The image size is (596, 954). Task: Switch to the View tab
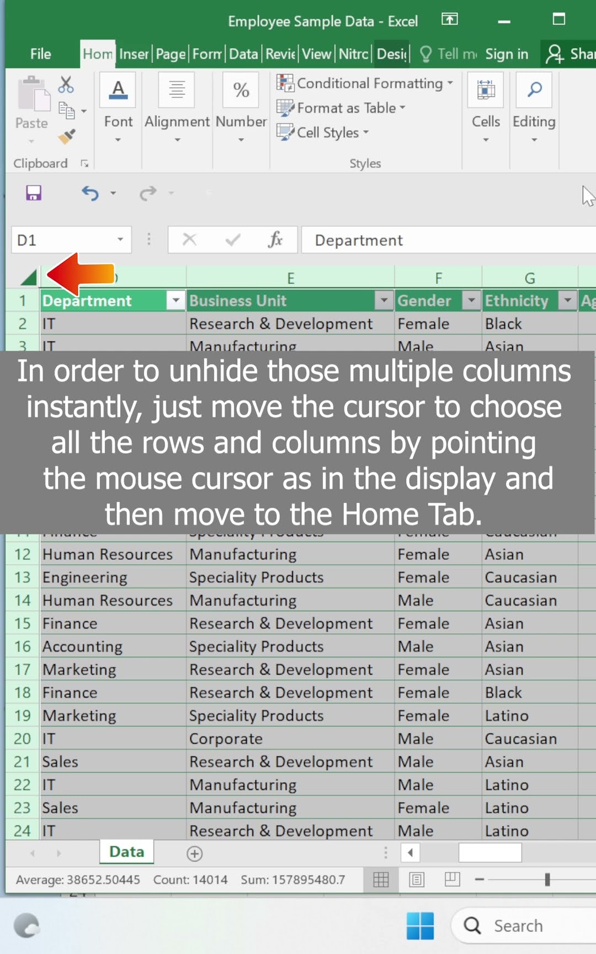click(317, 54)
